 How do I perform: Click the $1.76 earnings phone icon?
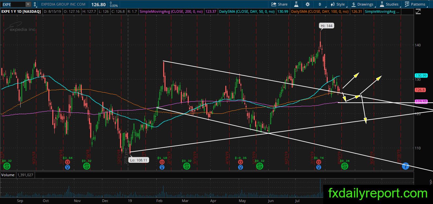[319, 161]
